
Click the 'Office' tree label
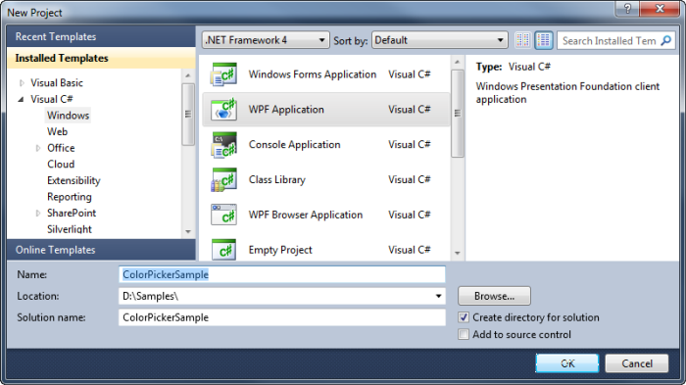click(61, 148)
